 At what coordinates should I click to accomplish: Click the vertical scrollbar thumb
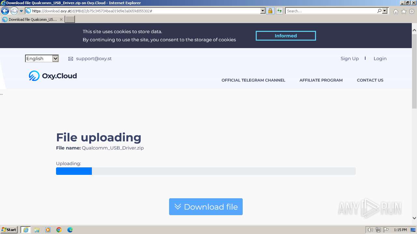414,71
